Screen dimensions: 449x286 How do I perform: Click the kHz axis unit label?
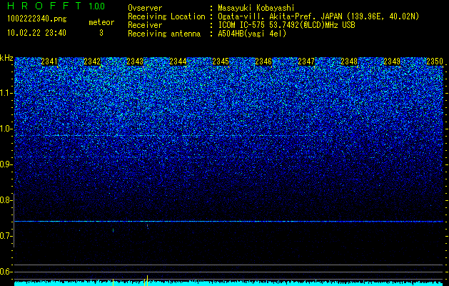coord(6,58)
